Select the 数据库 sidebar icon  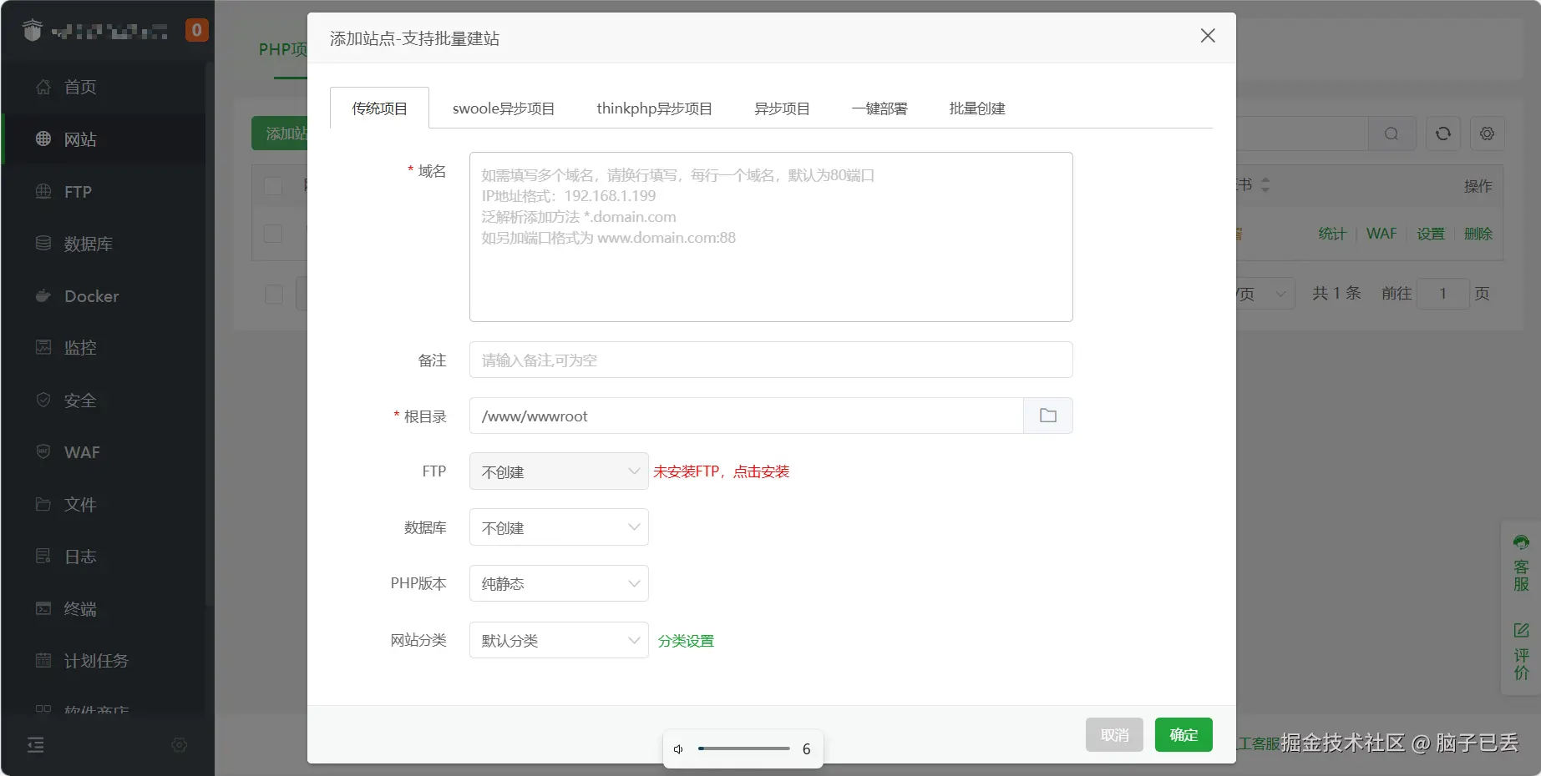tap(86, 244)
